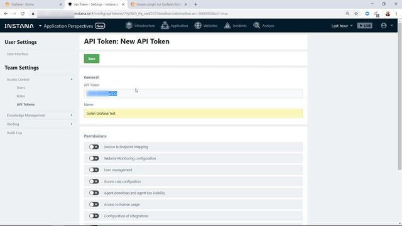Open Chrome three-dot menu
This screenshot has height=226, width=402.
tap(396, 14)
